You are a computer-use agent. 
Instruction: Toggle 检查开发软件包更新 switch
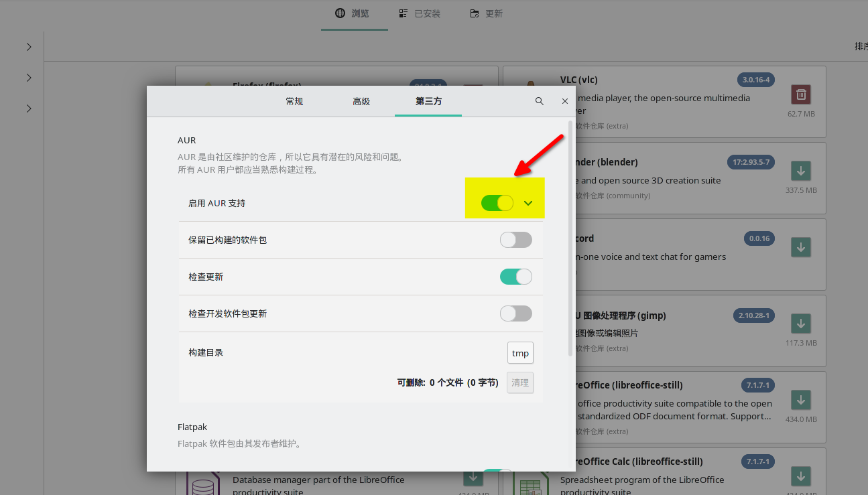(516, 313)
